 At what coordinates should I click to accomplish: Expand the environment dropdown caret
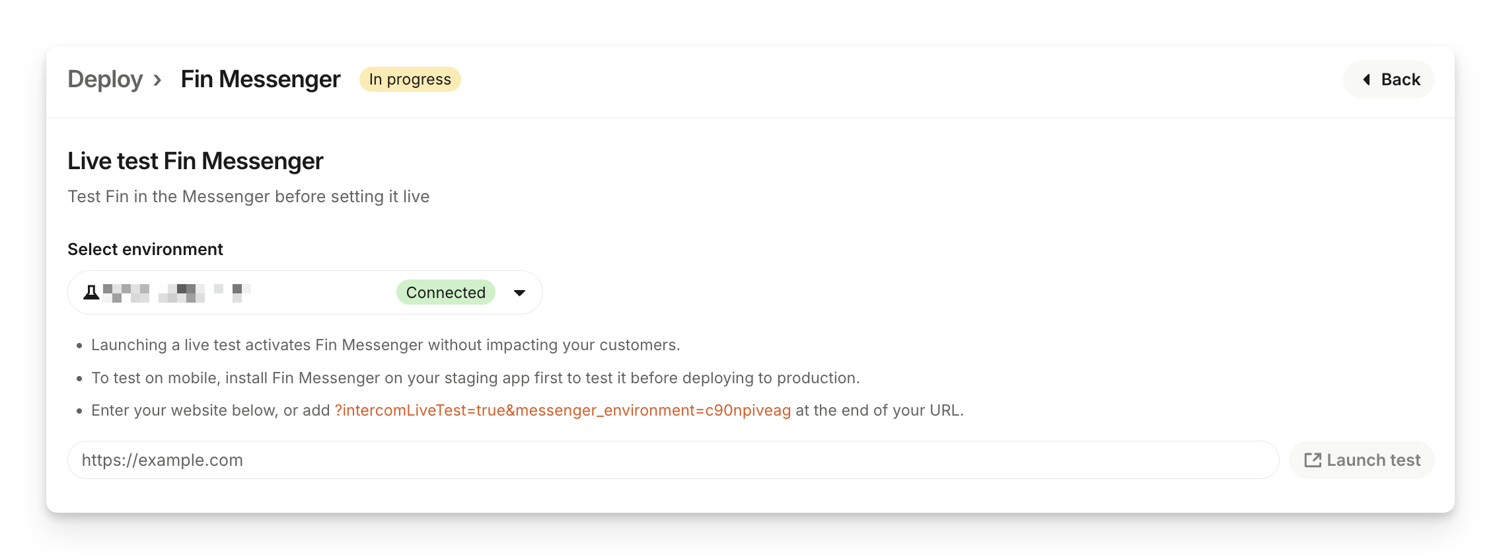(520, 293)
